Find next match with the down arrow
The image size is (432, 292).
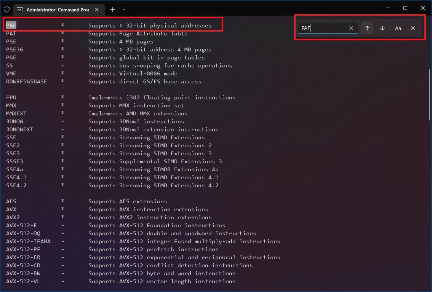coord(382,28)
